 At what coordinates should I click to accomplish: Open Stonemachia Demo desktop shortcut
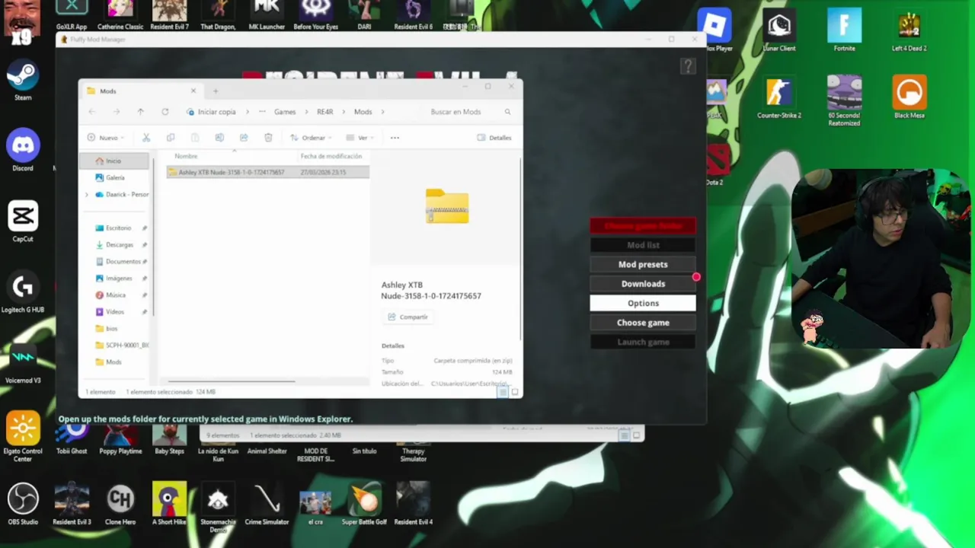pyautogui.click(x=218, y=508)
